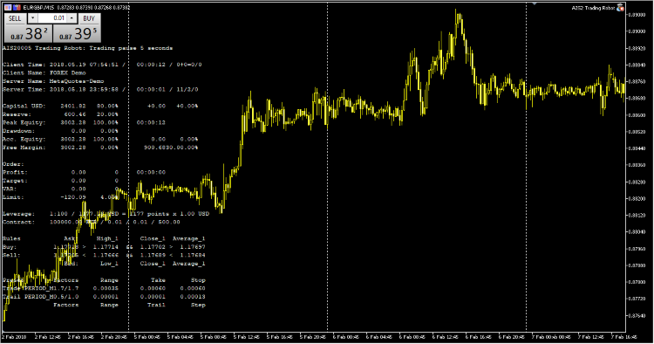Click the EURGBP,M15 chart title
This screenshot has height=344, width=654.
click(37, 8)
